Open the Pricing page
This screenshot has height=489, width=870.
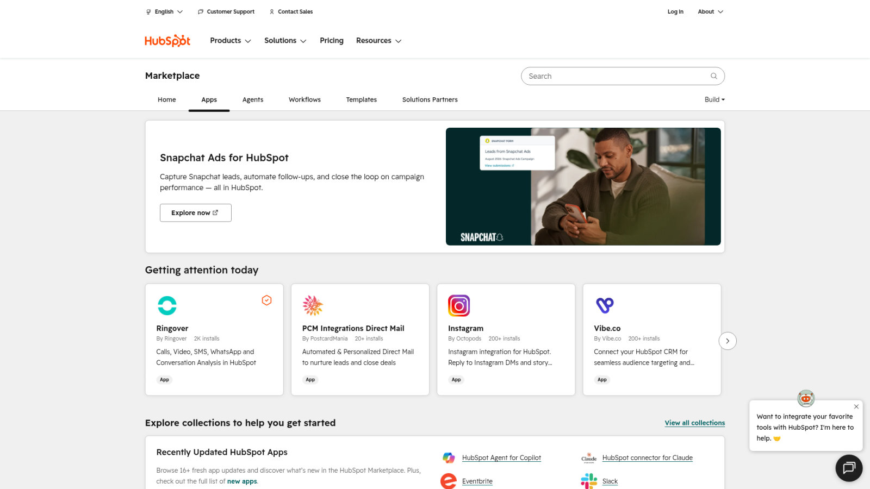pyautogui.click(x=332, y=41)
